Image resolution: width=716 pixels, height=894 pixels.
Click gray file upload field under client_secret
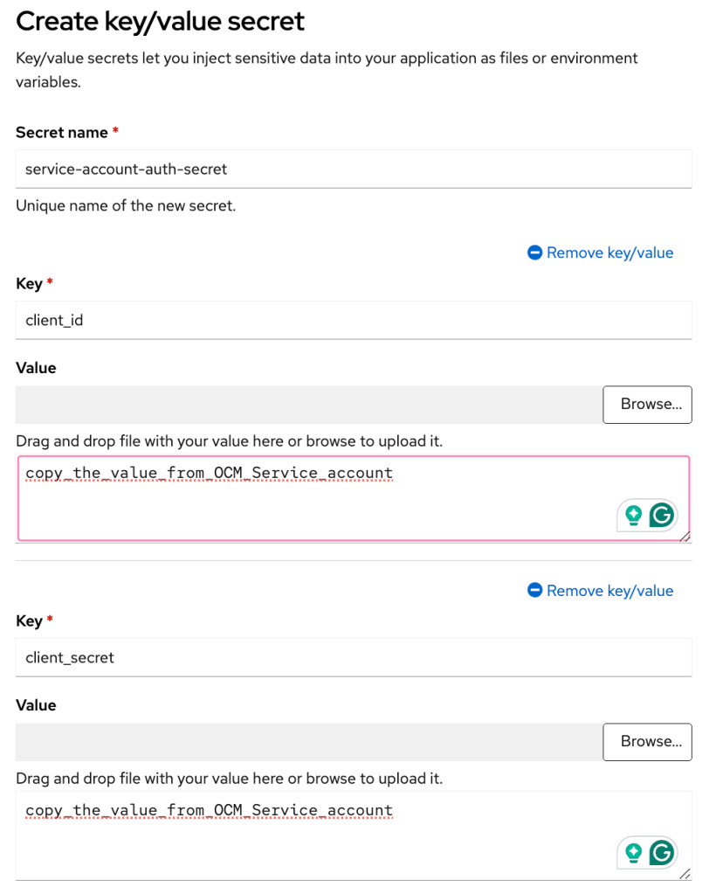click(x=306, y=742)
